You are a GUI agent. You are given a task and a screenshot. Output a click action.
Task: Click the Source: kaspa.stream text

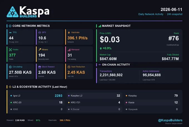pyautogui.click(x=174, y=123)
